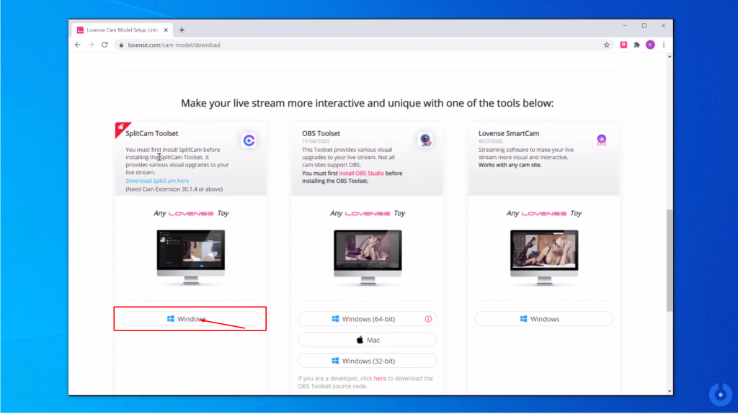This screenshot has height=414, width=738.
Task: Open the install OBS Studio link
Action: point(362,173)
